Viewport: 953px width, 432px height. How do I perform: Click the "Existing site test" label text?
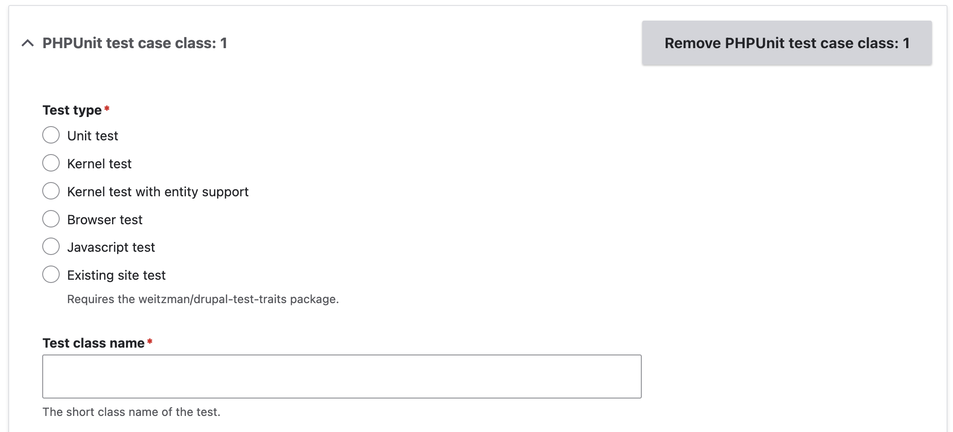[x=116, y=275]
